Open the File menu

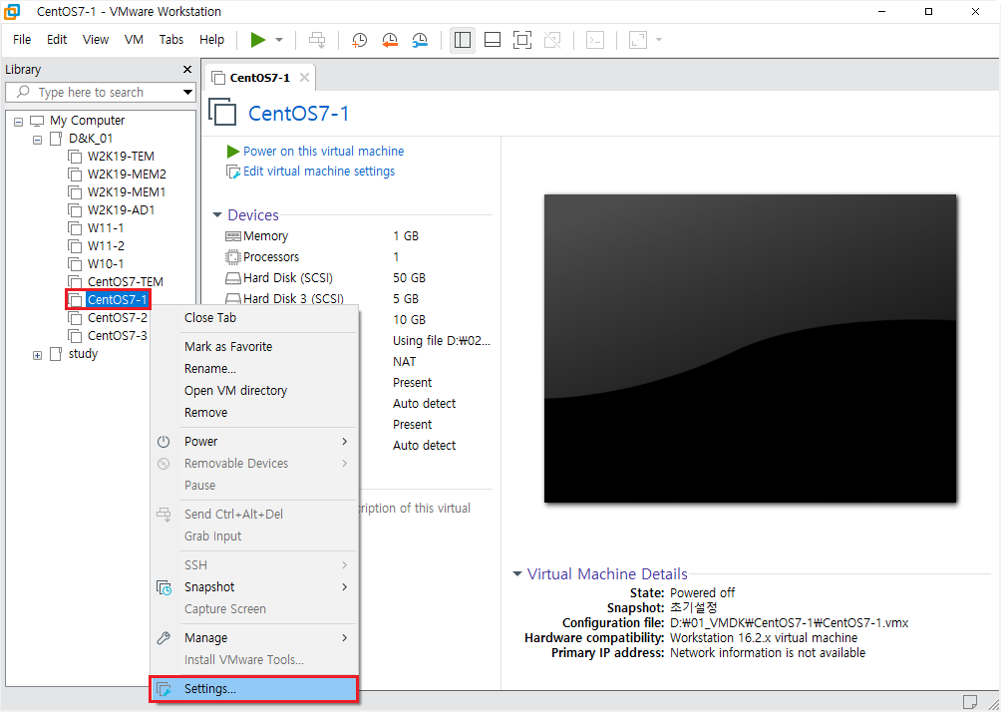point(22,40)
